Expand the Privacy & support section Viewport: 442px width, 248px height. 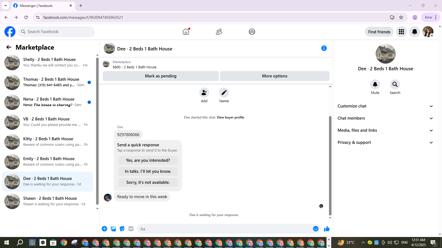tap(385, 142)
